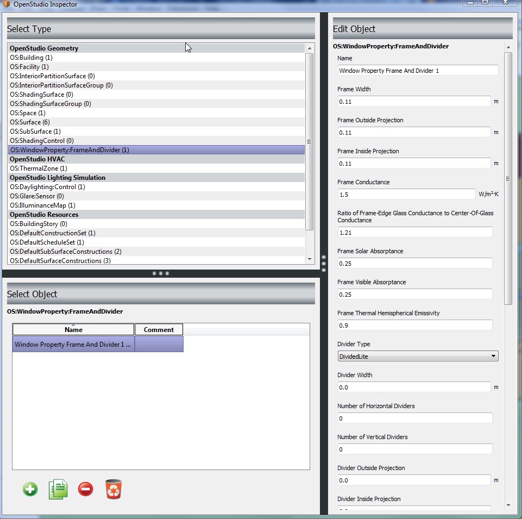Click the Edit Object panel scrollbar thumb
Screen dimensions: 522x519
[508, 179]
